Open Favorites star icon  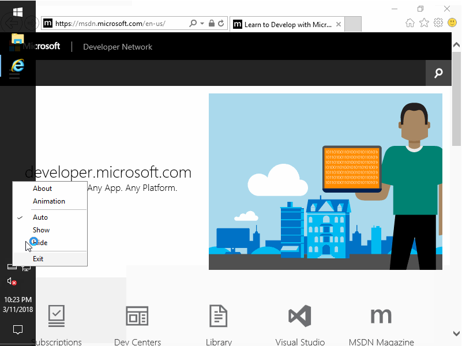424,22
